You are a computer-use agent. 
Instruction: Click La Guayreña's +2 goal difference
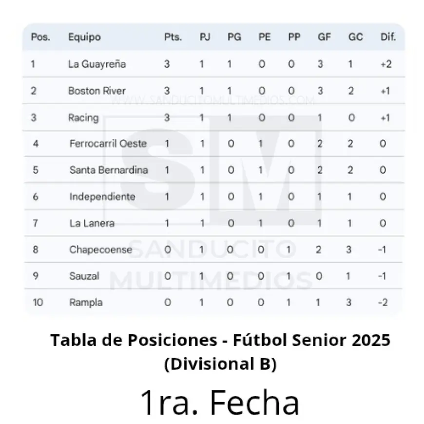pos(386,64)
